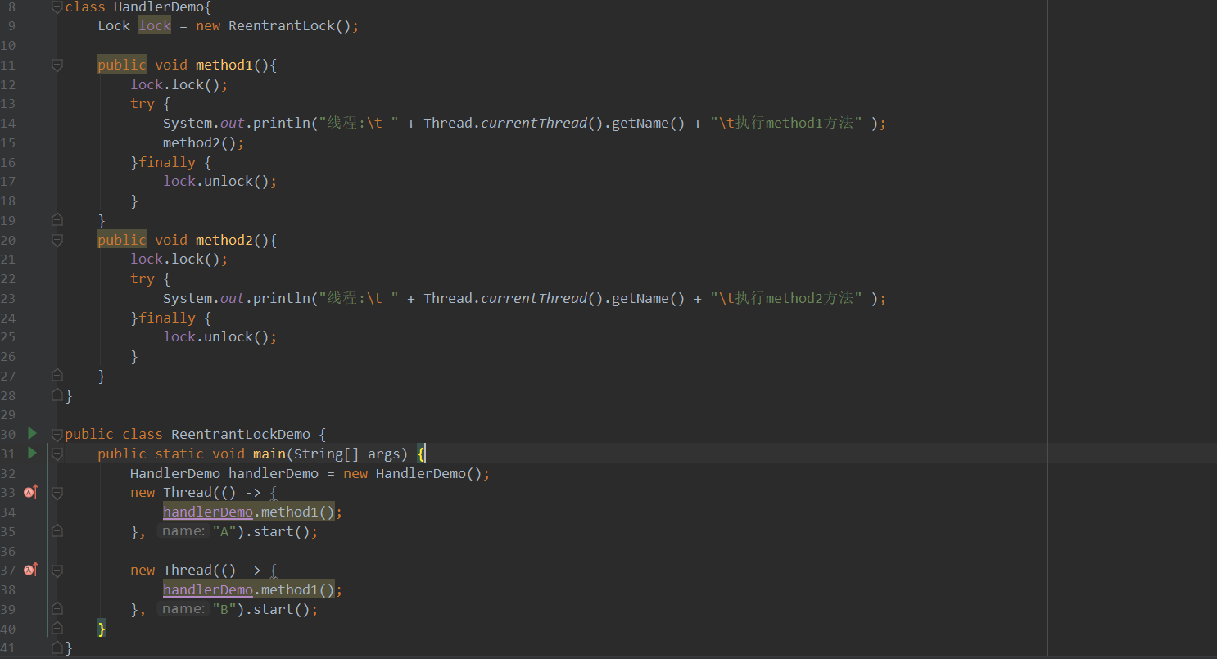The width and height of the screenshot is (1217, 659).
Task: Click the method1 name in its declaration
Action: [224, 65]
